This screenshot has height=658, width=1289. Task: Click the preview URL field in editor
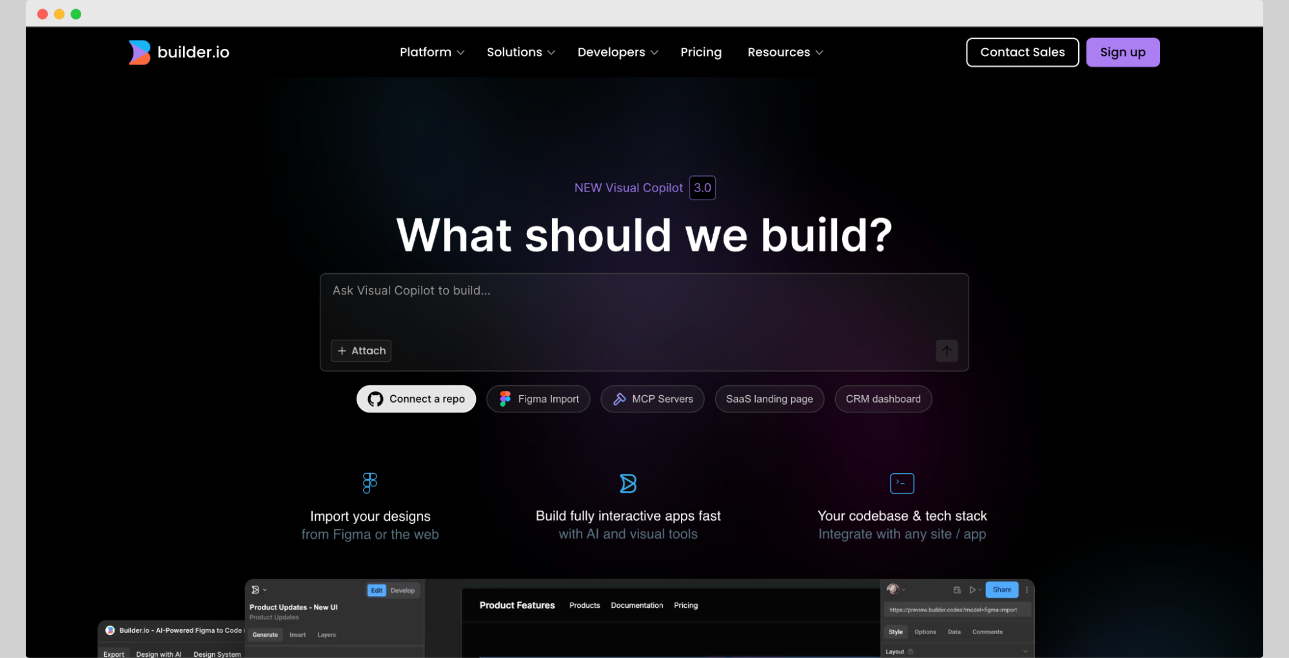pos(957,610)
